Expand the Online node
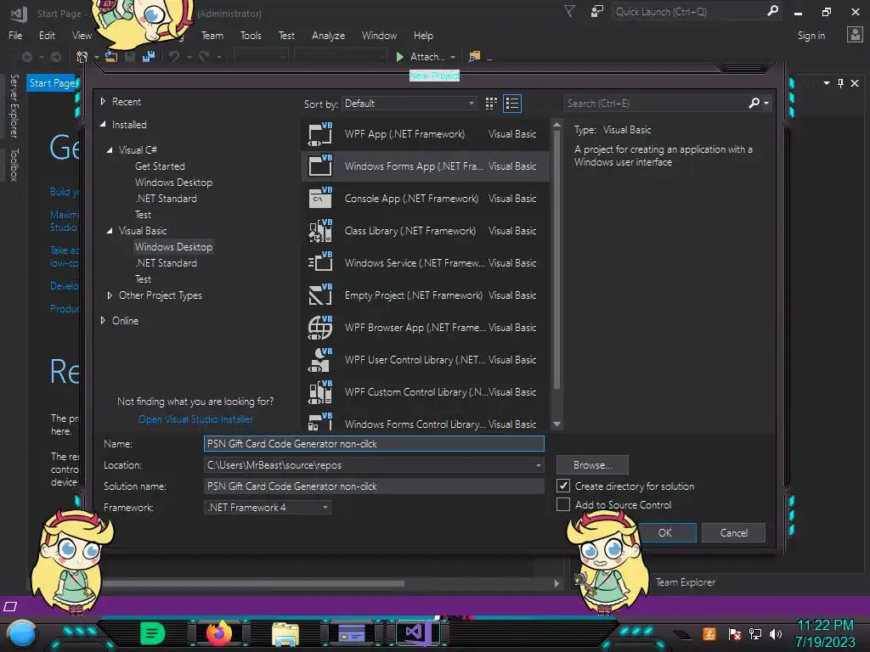870x652 pixels. 103,320
